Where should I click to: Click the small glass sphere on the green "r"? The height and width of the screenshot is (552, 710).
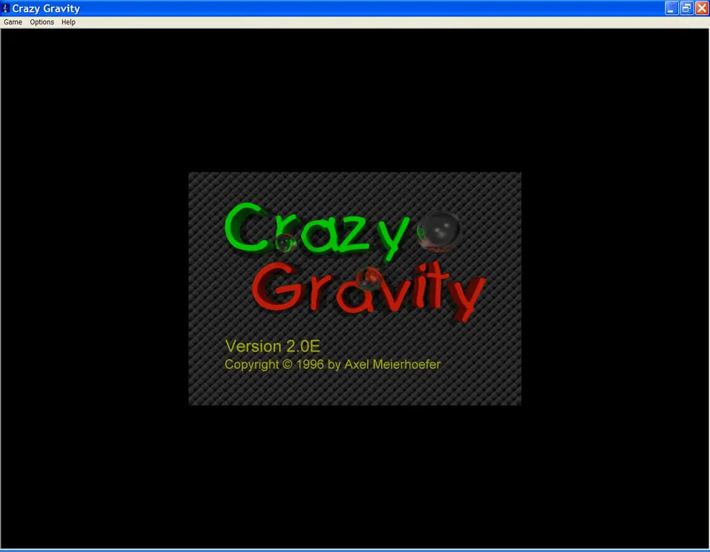click(x=285, y=242)
